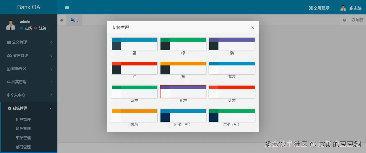This screenshot has width=366, height=153.
Task: Click the gear icon of 系统管理
Action: coord(9,108)
